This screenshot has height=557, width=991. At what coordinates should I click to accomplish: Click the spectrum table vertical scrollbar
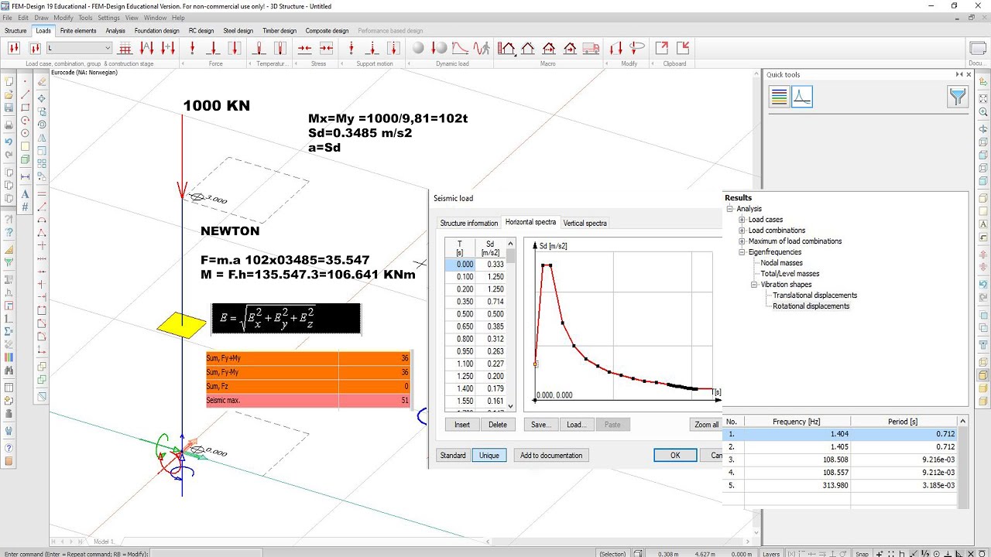pyautogui.click(x=510, y=323)
